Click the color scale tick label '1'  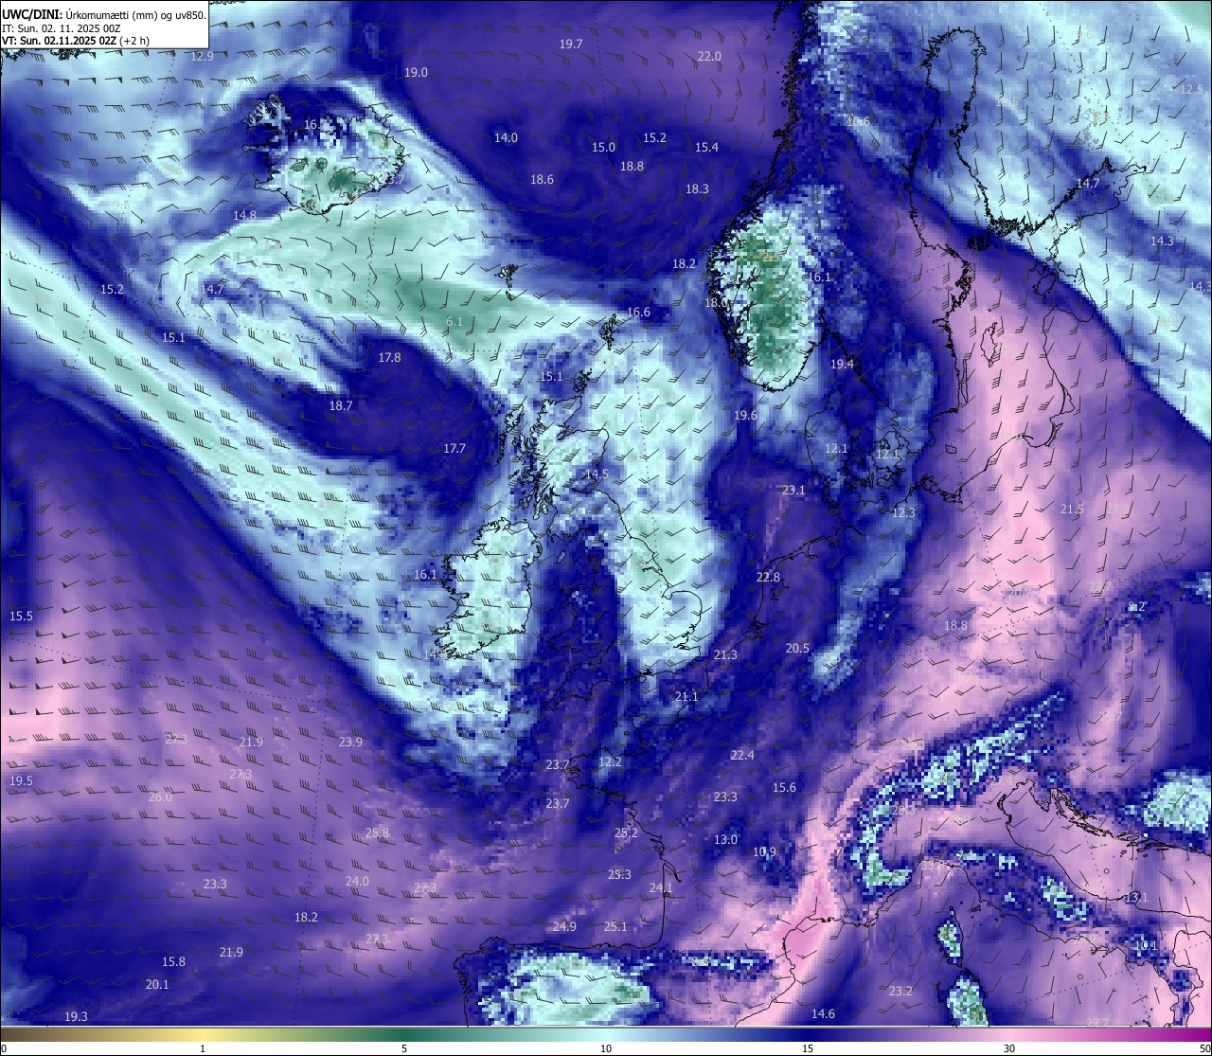point(203,1048)
